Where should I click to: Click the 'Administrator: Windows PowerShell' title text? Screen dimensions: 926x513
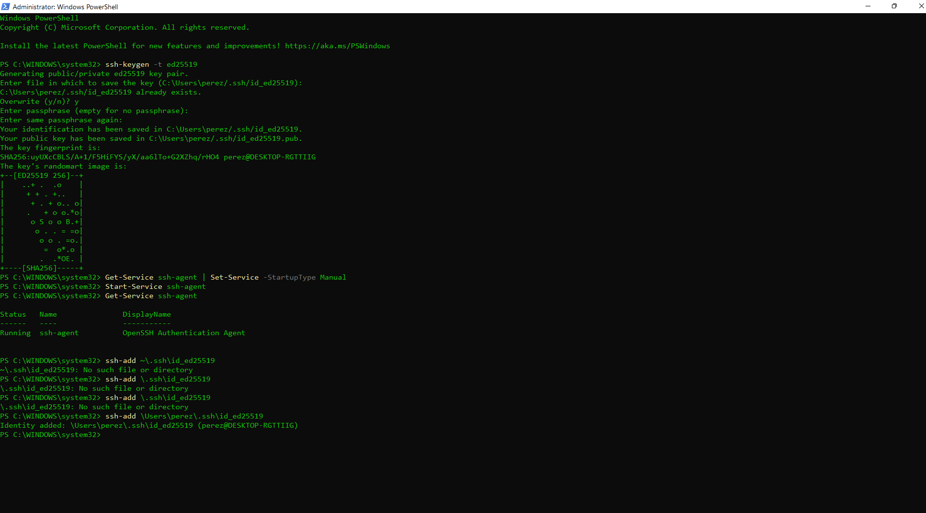(x=65, y=7)
